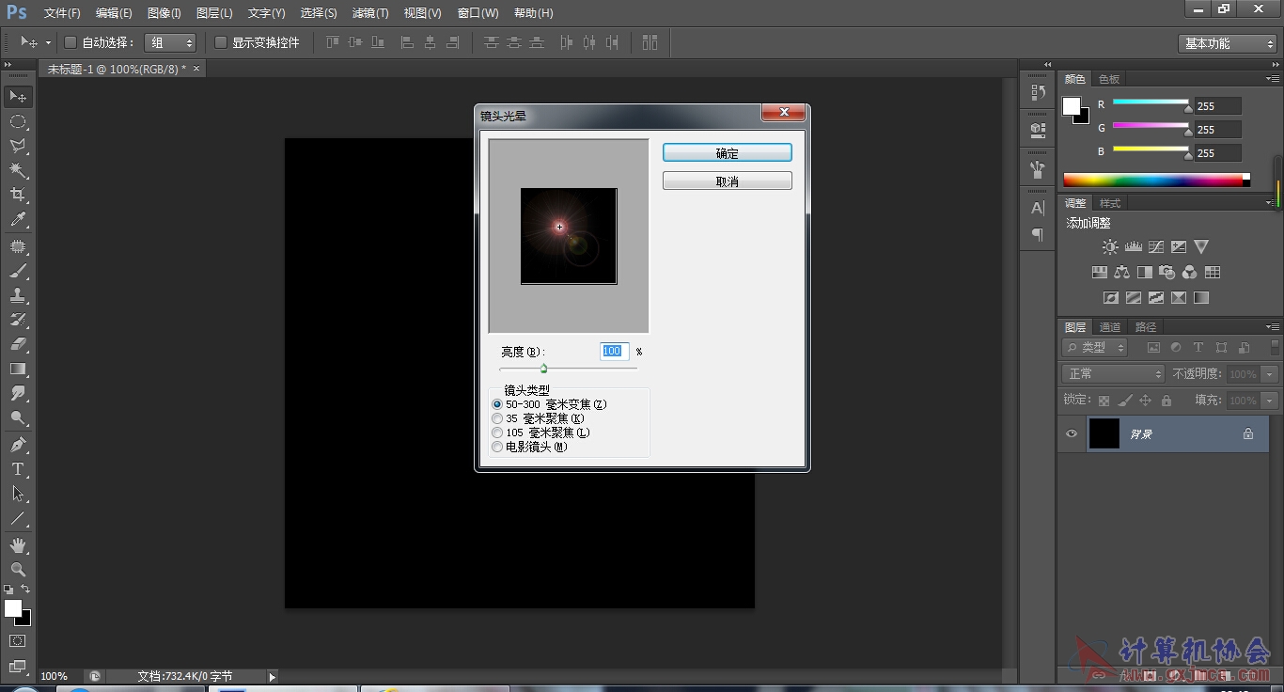The width and height of the screenshot is (1284, 692).
Task: Select the Move tool in toolbox
Action: pos(18,97)
